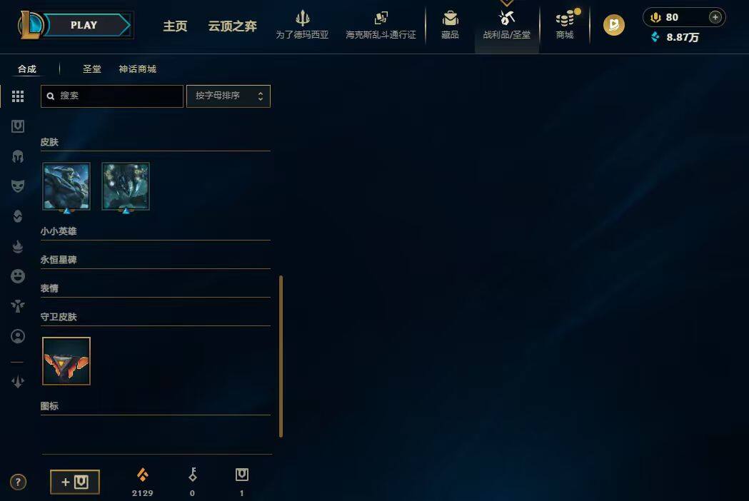Image resolution: width=749 pixels, height=501 pixels.
Task: Filter loot by champion helmet icon
Action: point(18,156)
